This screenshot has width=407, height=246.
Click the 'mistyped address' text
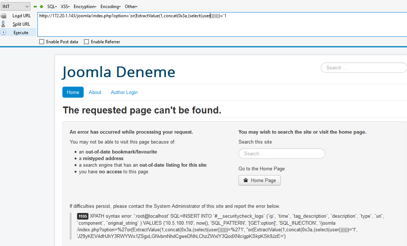click(x=103, y=159)
